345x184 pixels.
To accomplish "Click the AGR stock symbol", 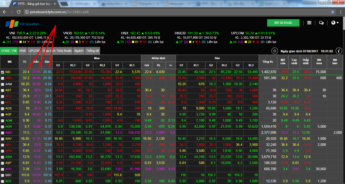I will pos(8,127).
